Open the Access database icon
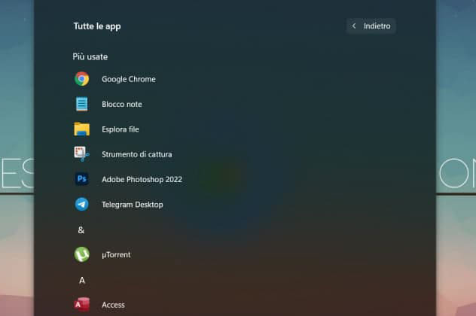The image size is (476, 316). 81,305
